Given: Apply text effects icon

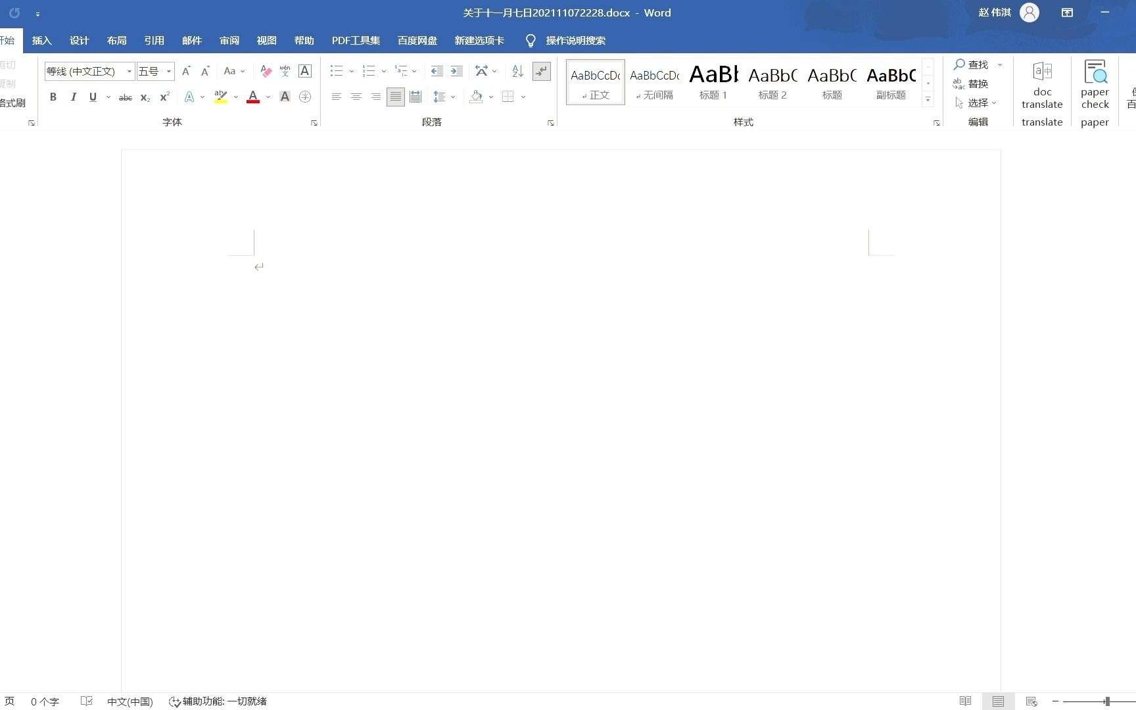Looking at the screenshot, I should 189,97.
